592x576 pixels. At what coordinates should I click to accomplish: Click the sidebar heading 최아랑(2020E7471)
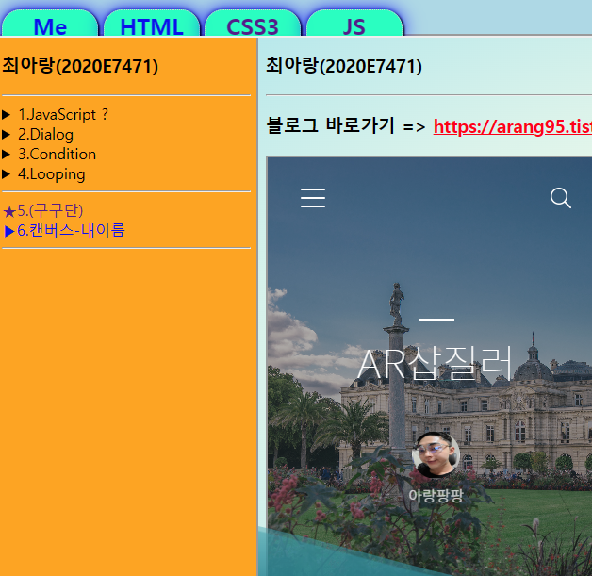80,66
